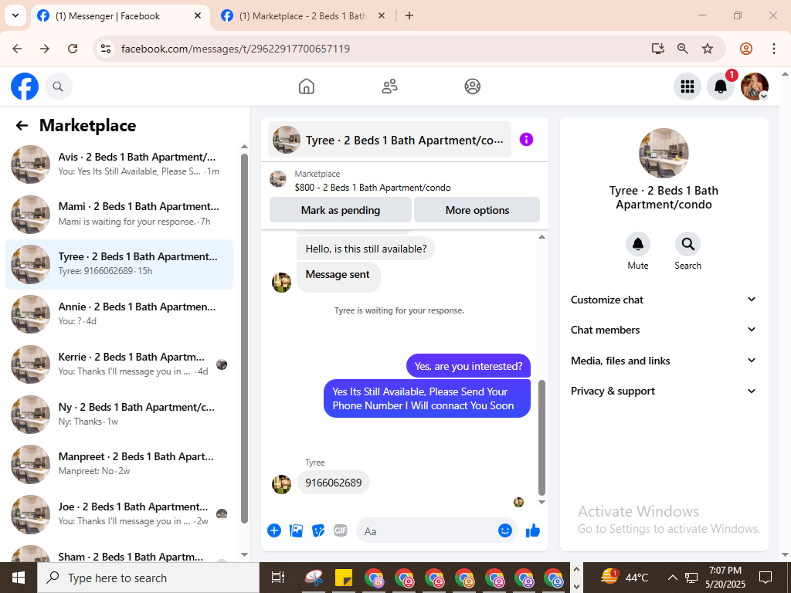
Task: Open the Friends icon in top bar
Action: [x=389, y=86]
